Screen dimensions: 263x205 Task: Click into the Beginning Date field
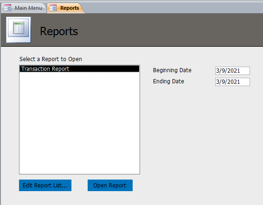click(232, 71)
